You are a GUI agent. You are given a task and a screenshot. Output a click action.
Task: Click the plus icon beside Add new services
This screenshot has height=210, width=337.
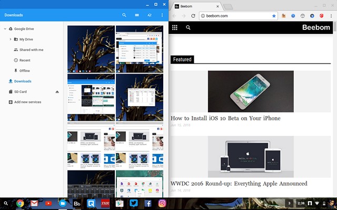click(11, 102)
